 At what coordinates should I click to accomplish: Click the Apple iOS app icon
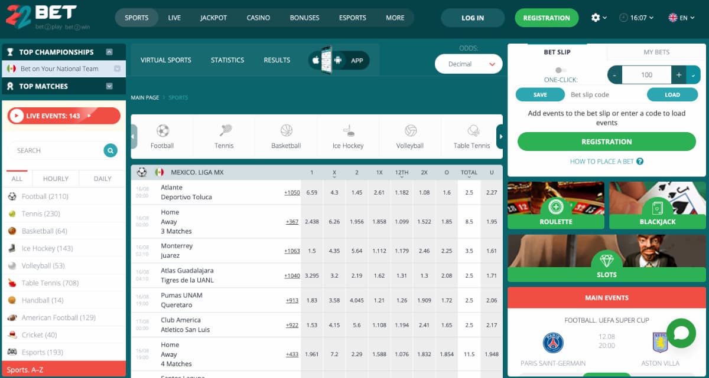(x=316, y=60)
